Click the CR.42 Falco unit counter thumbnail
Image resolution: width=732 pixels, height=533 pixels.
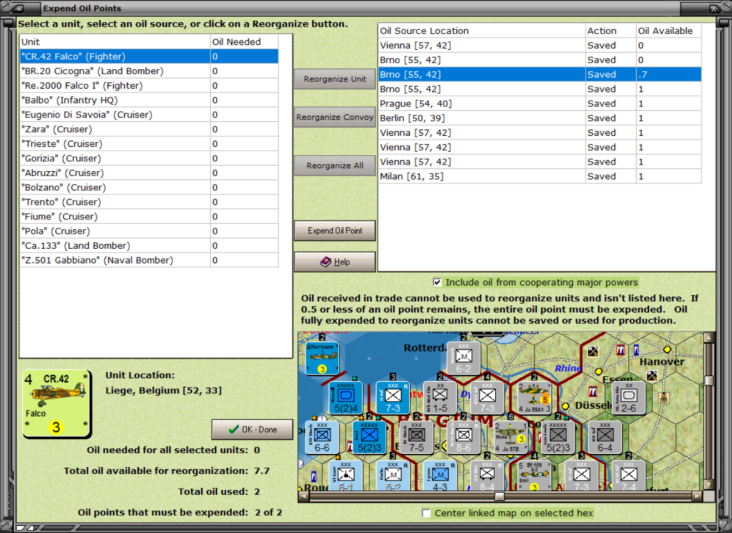[x=57, y=403]
